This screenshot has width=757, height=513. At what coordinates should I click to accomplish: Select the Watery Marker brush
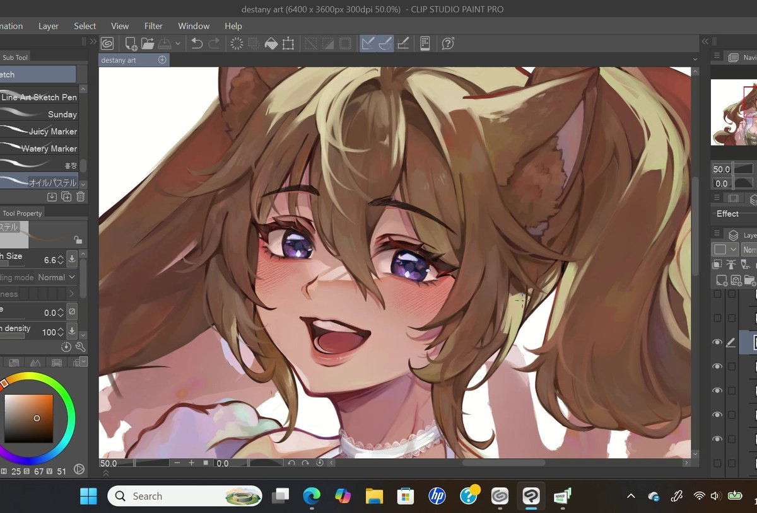[39, 148]
